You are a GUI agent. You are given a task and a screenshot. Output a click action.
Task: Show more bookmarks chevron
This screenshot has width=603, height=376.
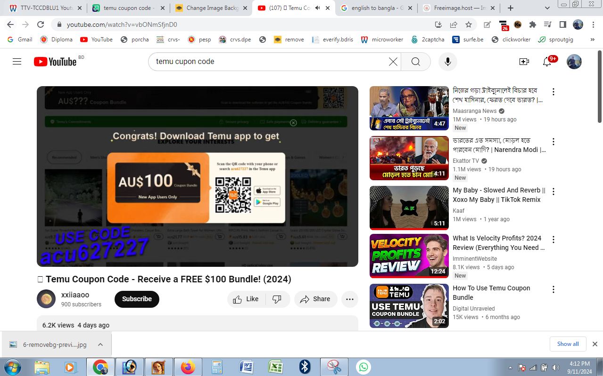(593, 40)
